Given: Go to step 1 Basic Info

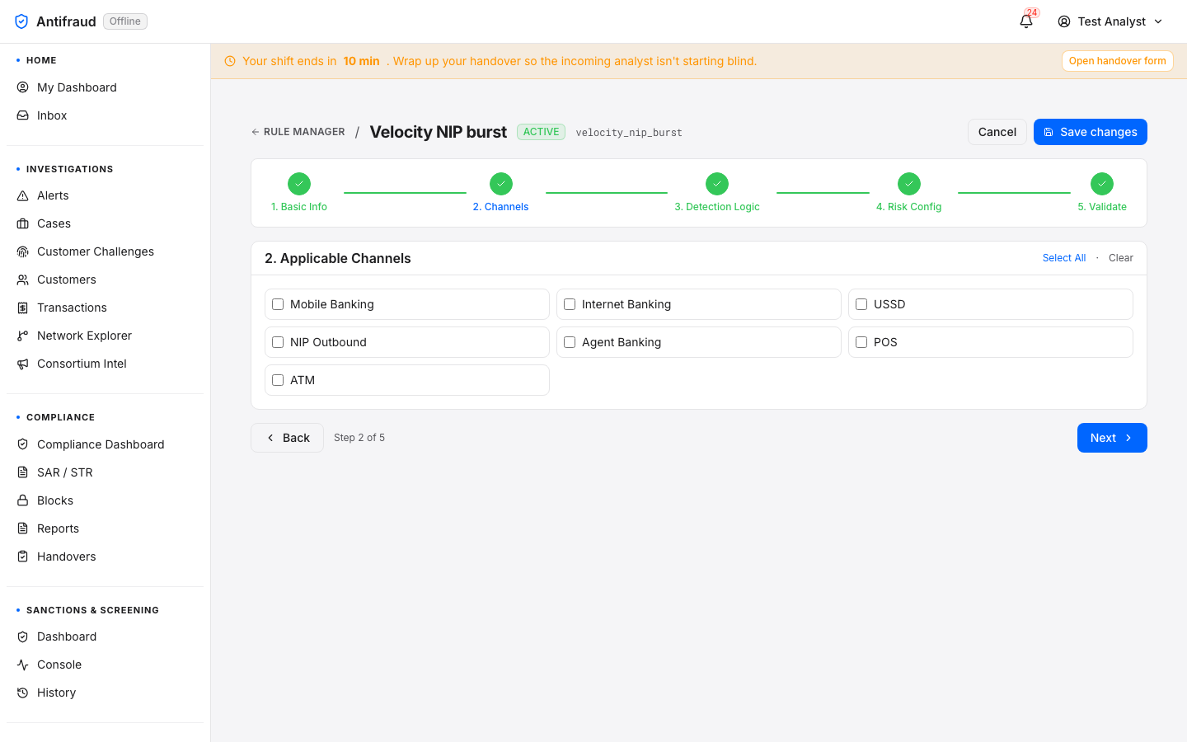Looking at the screenshot, I should 299,193.
